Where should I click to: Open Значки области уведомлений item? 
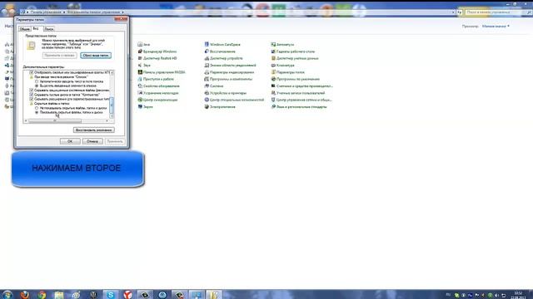tap(230, 65)
